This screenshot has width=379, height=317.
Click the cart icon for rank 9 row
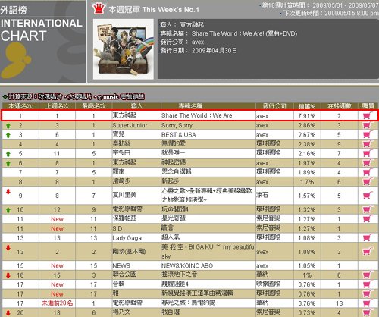(x=368, y=196)
